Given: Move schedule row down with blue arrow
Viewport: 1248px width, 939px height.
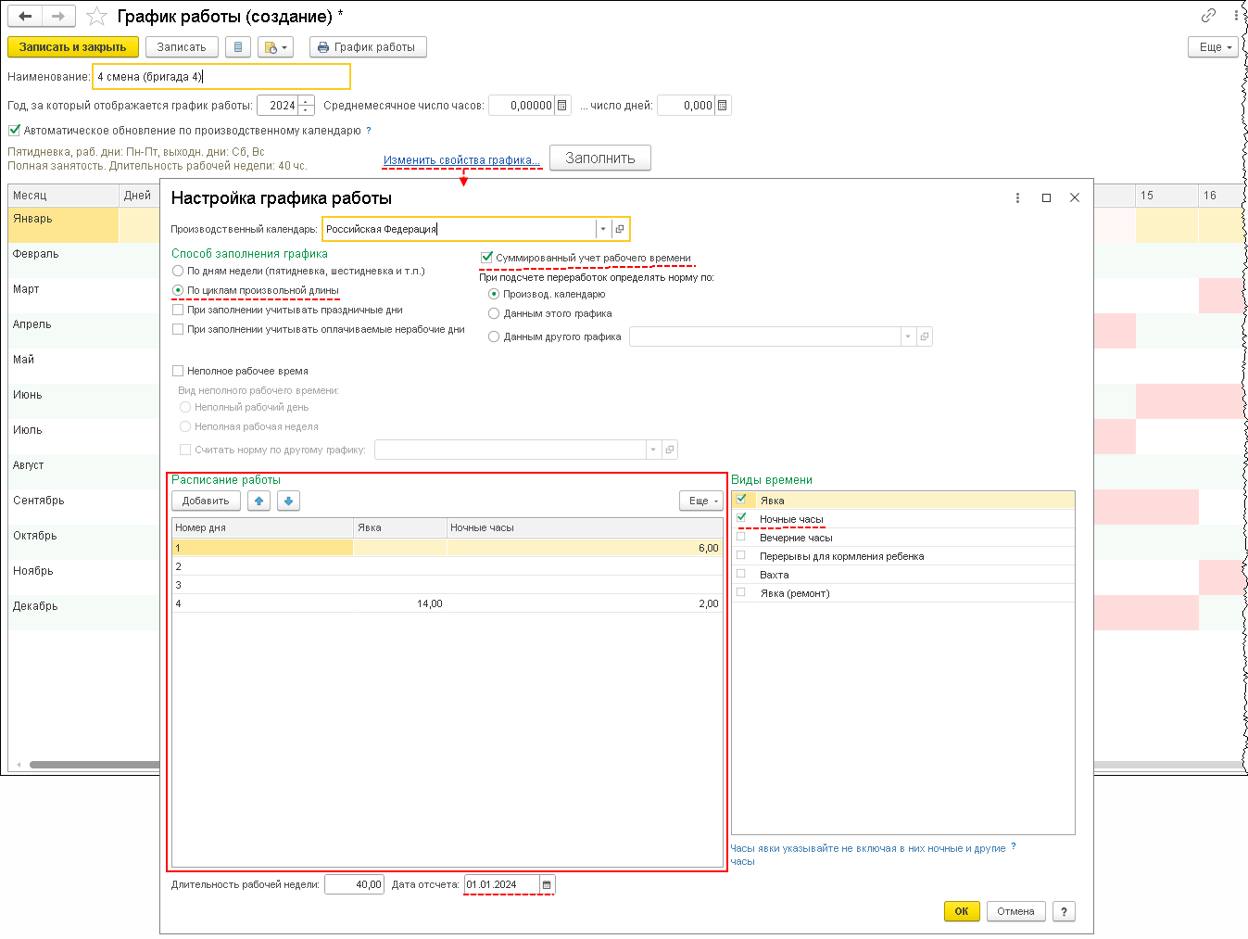Looking at the screenshot, I should coord(288,501).
